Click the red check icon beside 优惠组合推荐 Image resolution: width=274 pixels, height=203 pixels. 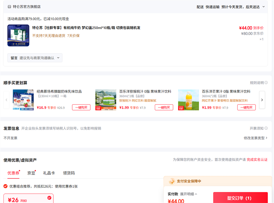coord(5,186)
